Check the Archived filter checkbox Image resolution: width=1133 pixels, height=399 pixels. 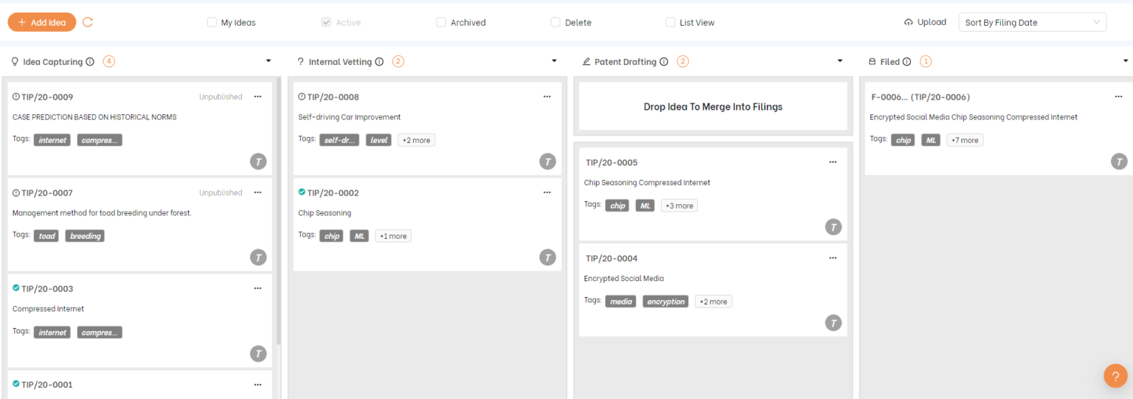[441, 22]
